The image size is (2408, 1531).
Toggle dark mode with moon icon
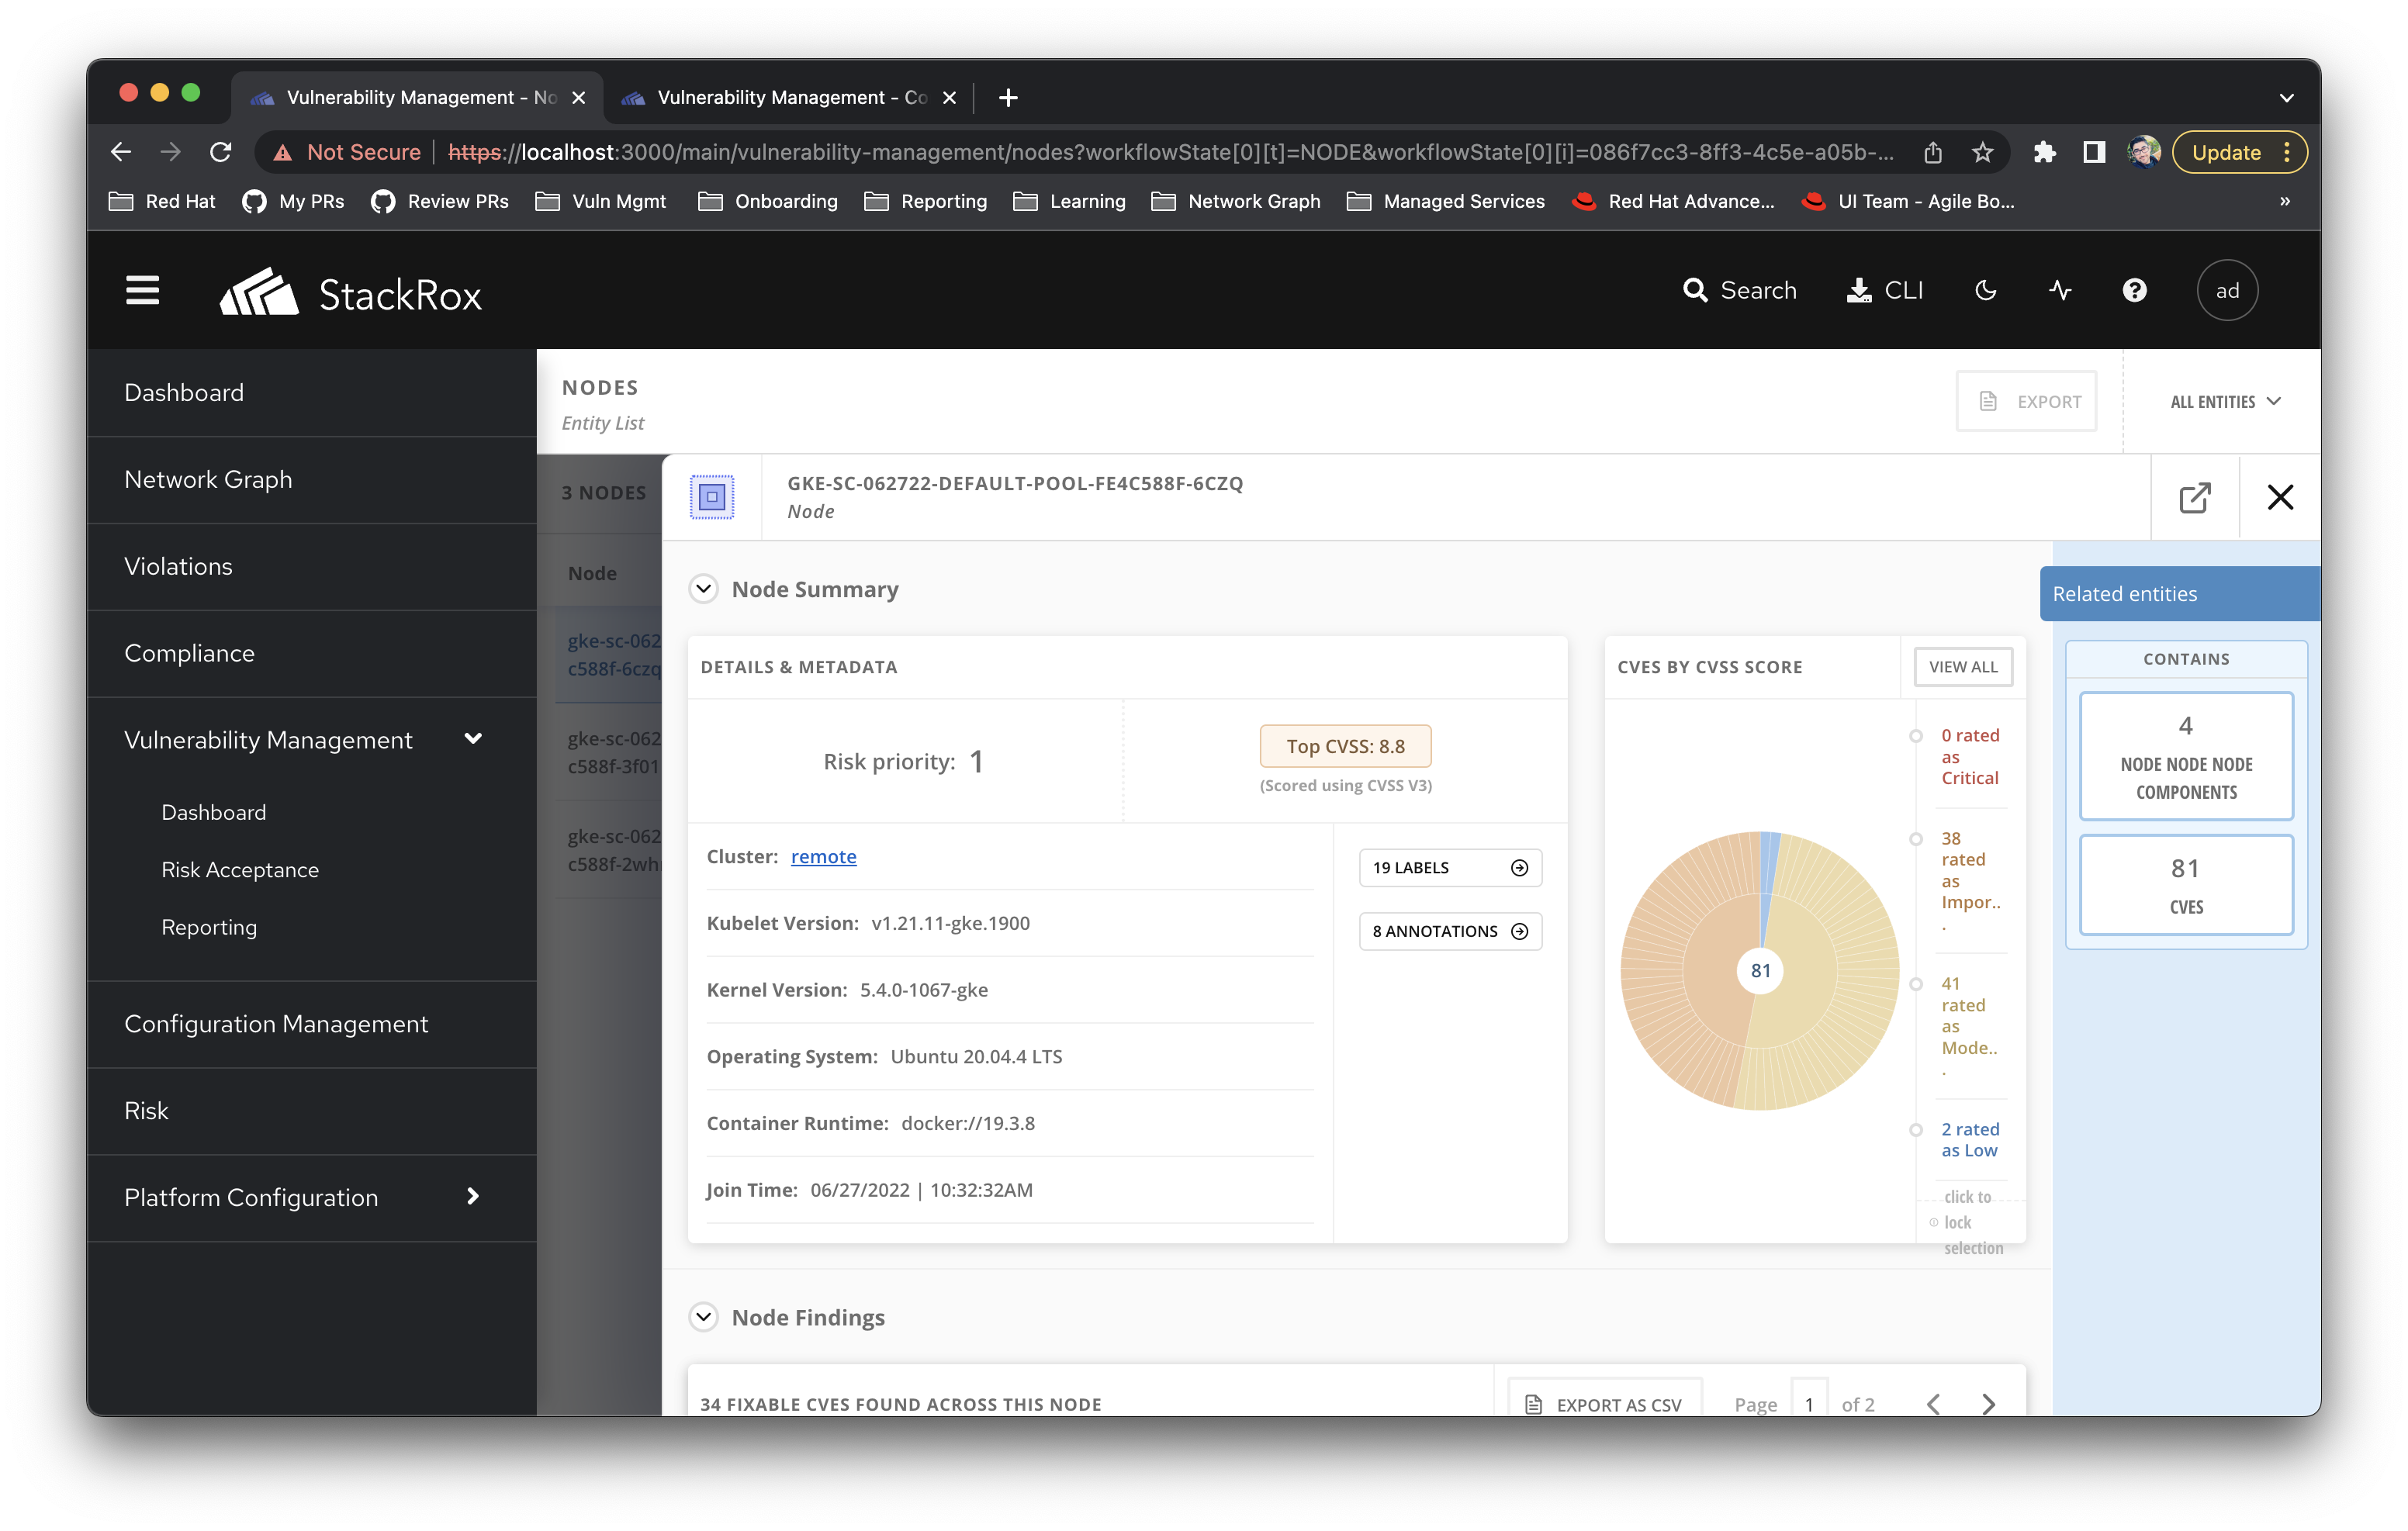[x=1985, y=290]
